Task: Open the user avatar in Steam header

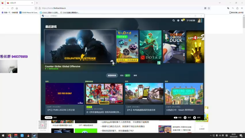Action: pyautogui.click(x=200, y=21)
